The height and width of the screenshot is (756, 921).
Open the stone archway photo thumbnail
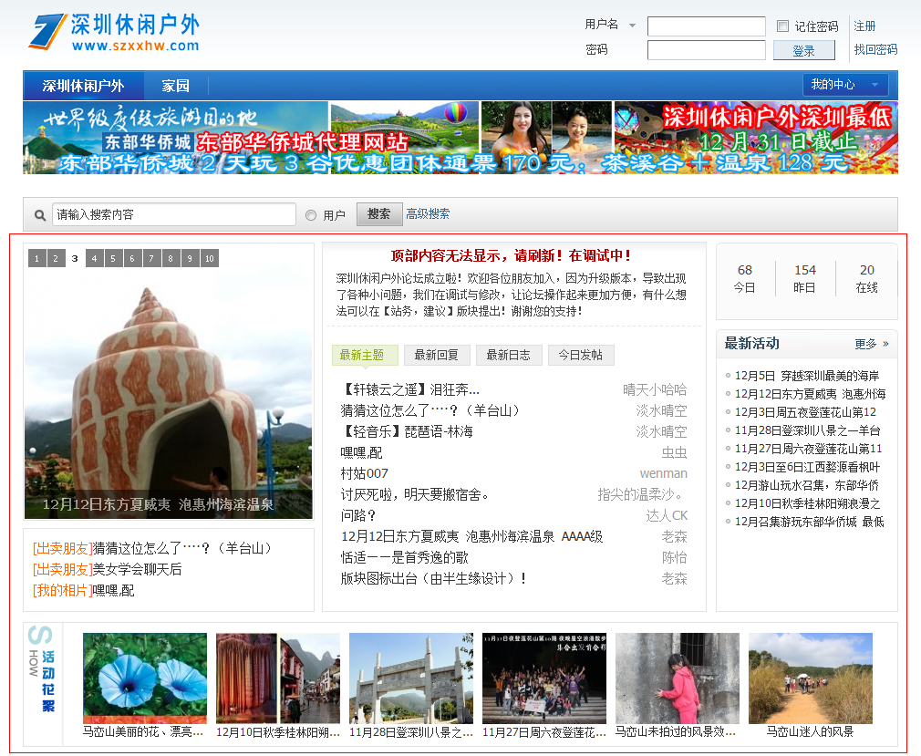[x=410, y=678]
